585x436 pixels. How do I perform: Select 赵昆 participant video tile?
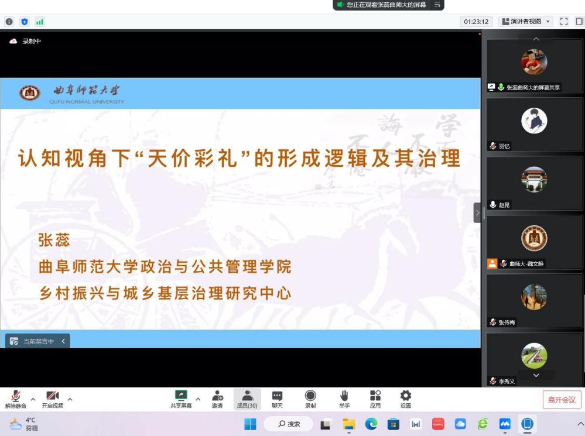(534, 180)
